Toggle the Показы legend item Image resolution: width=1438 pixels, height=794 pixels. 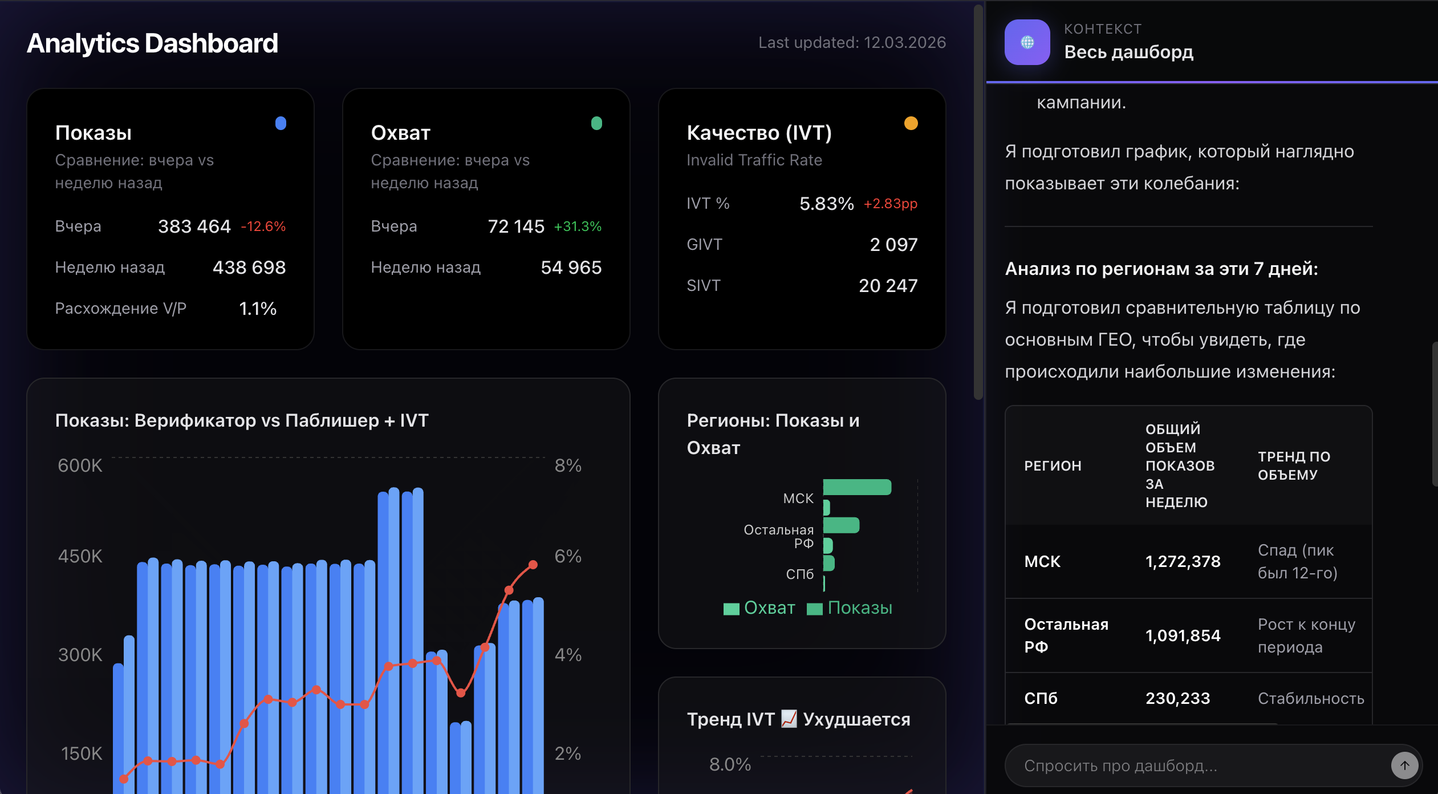click(859, 608)
